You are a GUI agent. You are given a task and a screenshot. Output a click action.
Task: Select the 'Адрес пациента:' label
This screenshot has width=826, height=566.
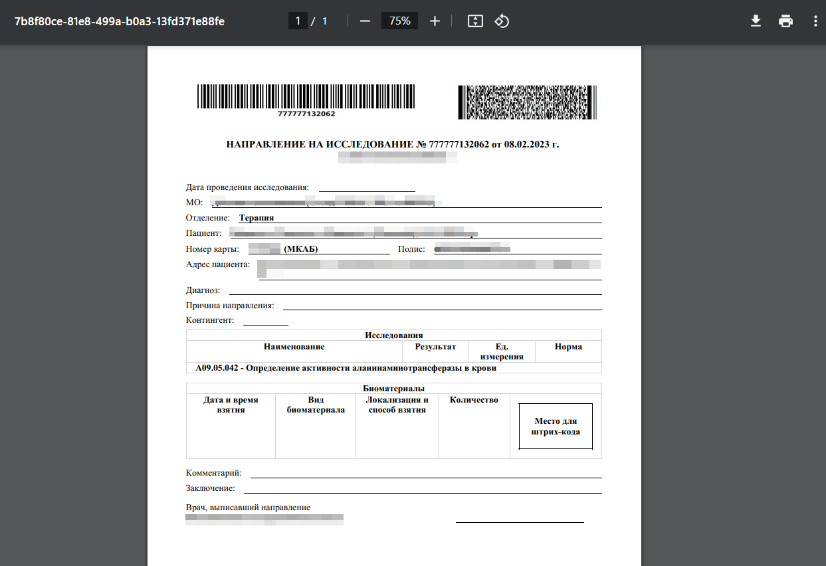218,264
